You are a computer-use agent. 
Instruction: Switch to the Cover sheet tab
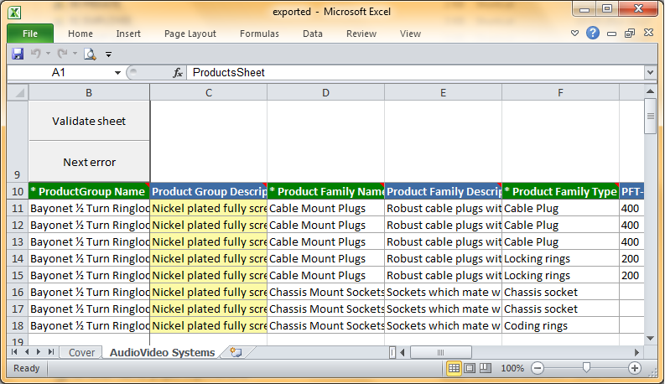coord(81,353)
